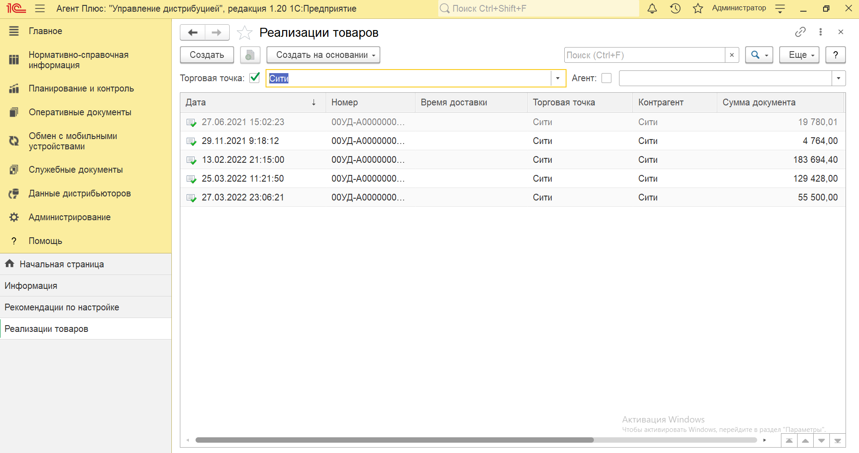This screenshot has height=453, width=859.
Task: Open the Администрирование gear section
Action: point(70,217)
